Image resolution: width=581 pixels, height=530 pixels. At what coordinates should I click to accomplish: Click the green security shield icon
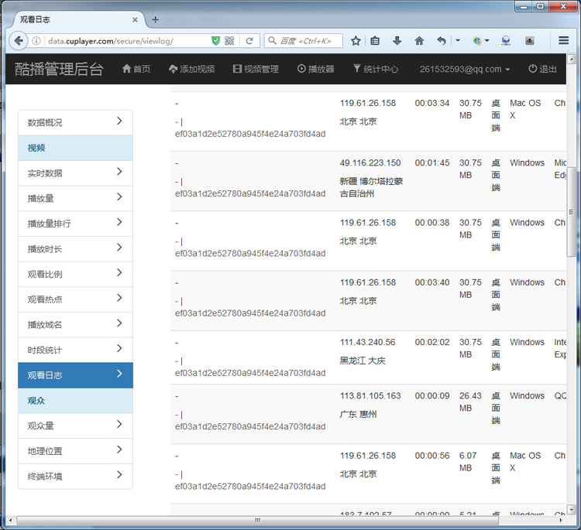tap(215, 41)
